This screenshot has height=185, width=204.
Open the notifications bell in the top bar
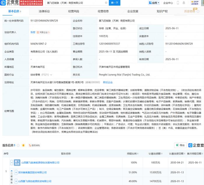pos(184,3)
